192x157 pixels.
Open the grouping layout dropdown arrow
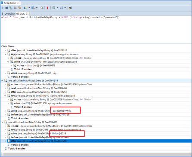point(57,8)
